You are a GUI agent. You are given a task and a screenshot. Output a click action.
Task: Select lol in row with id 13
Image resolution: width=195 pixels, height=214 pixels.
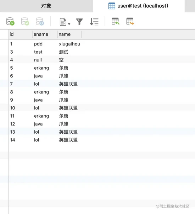coord(37,132)
